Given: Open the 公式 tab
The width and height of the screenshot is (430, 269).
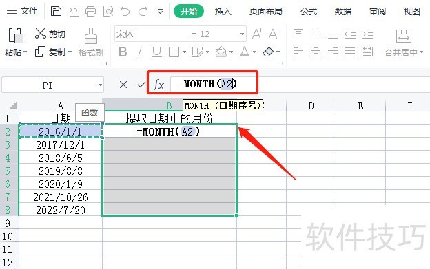Looking at the screenshot, I should (309, 12).
